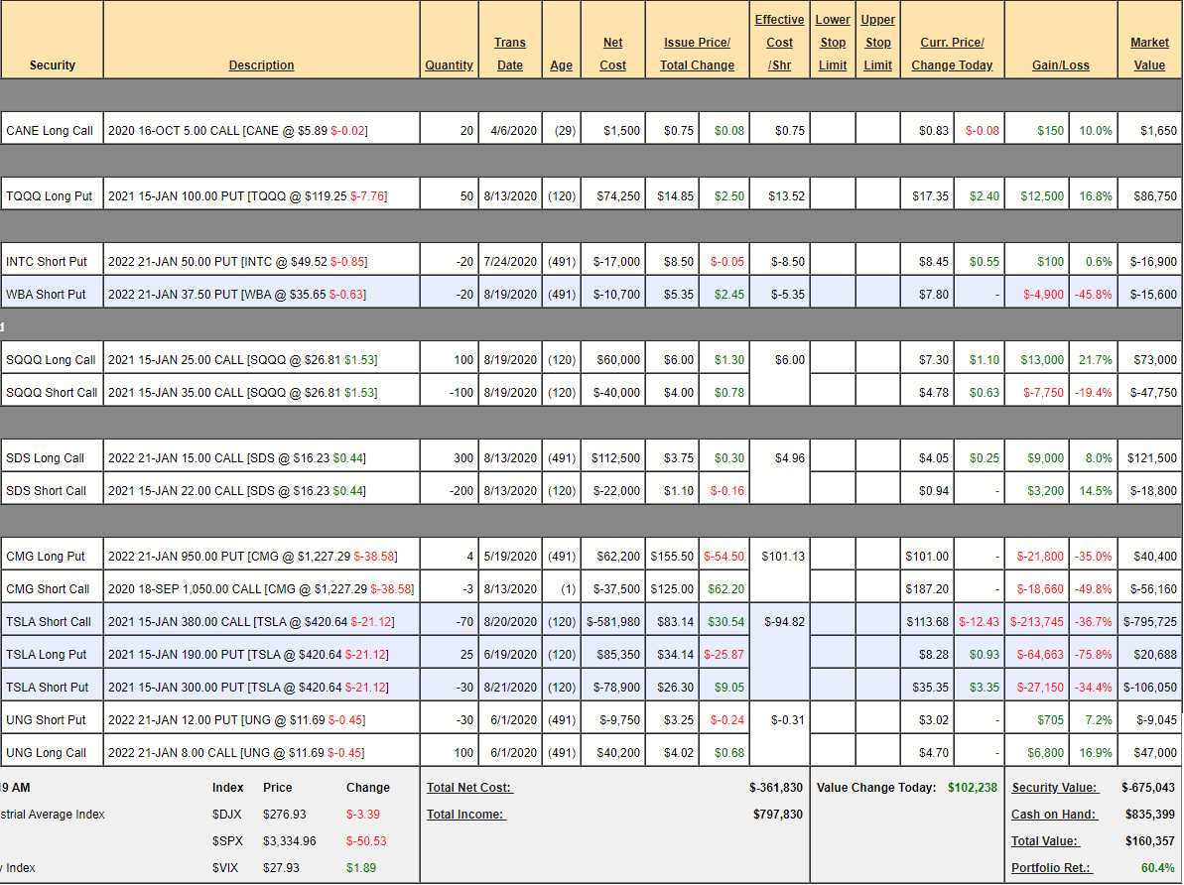Click the Trans Date column header
This screenshot has height=885, width=1184.
[x=510, y=54]
